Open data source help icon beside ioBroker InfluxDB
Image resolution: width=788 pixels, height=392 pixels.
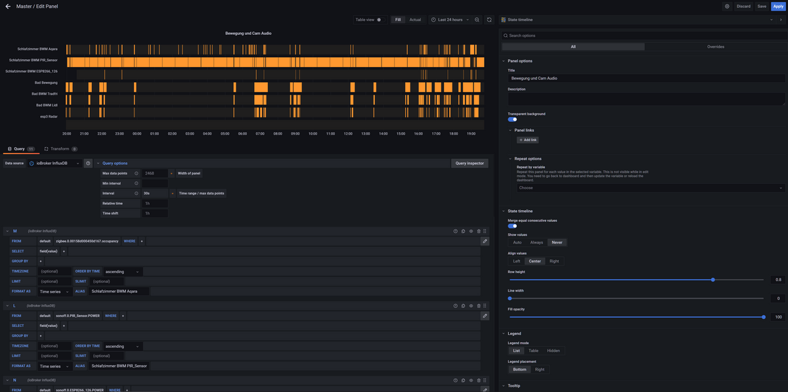point(88,163)
